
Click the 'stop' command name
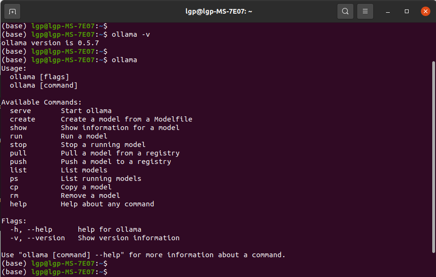tap(18, 145)
